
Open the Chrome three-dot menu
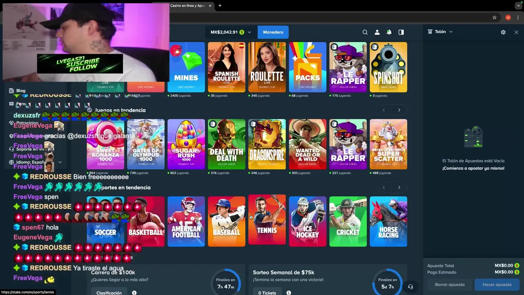[517, 18]
